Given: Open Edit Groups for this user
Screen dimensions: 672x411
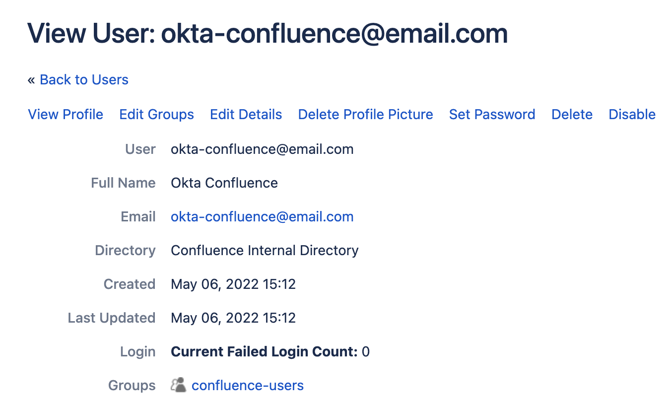Looking at the screenshot, I should (156, 115).
